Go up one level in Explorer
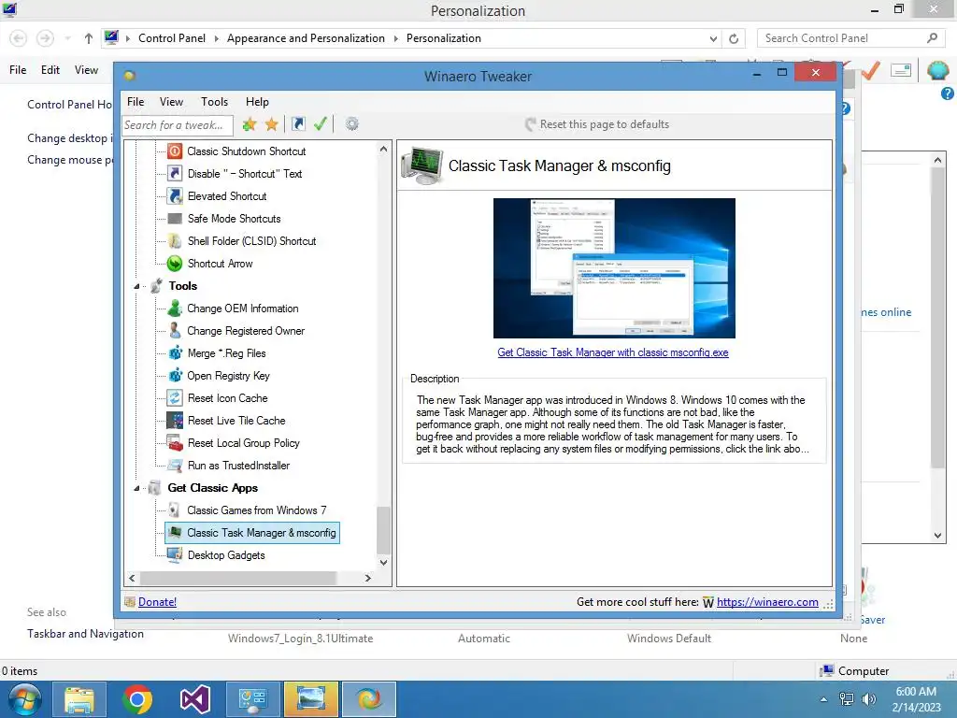Screen dimensions: 957x718 tap(89, 38)
